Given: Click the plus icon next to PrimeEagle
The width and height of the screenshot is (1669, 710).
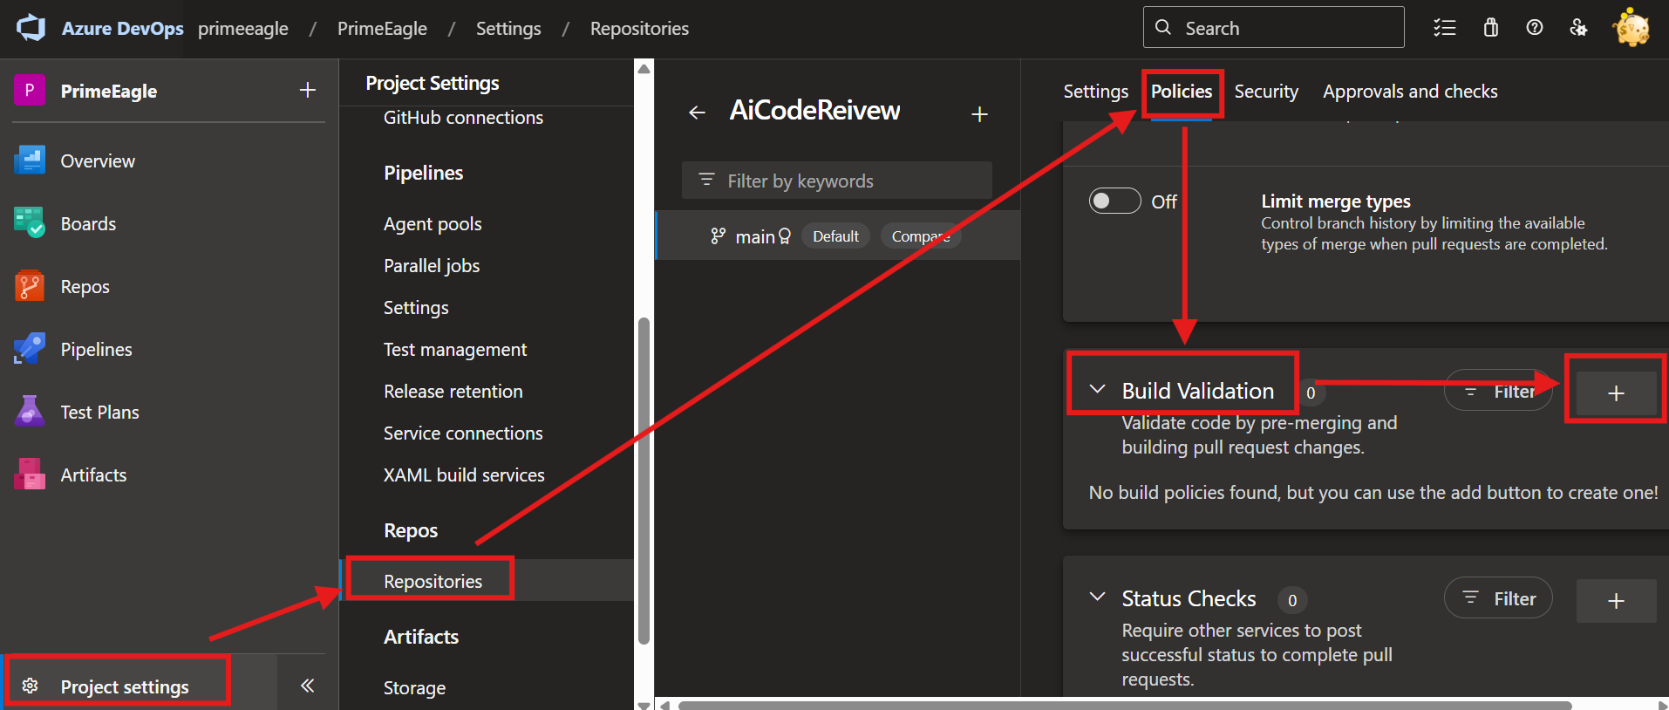Looking at the screenshot, I should coord(307,90).
